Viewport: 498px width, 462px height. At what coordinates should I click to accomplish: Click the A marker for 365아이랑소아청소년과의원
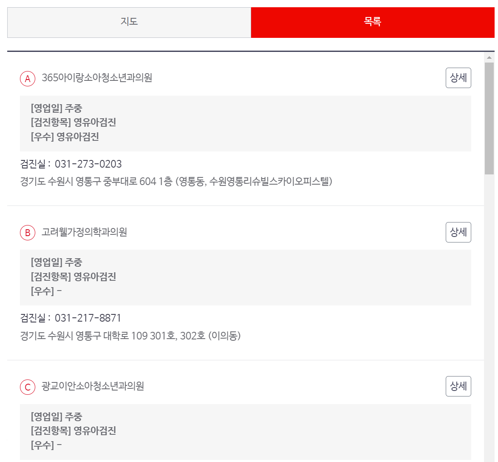pyautogui.click(x=27, y=78)
